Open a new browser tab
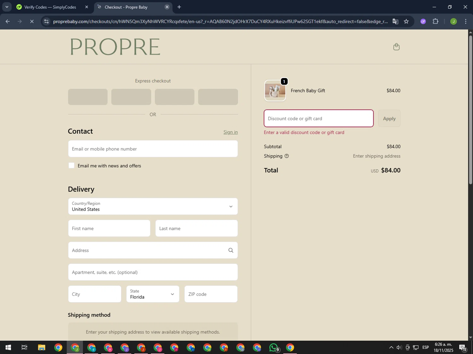The image size is (473, 354). (179, 7)
